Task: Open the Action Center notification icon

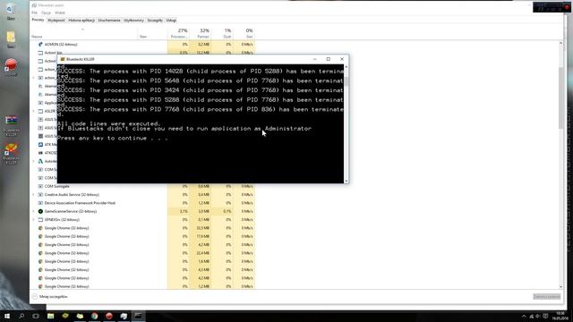Action: 545,316
